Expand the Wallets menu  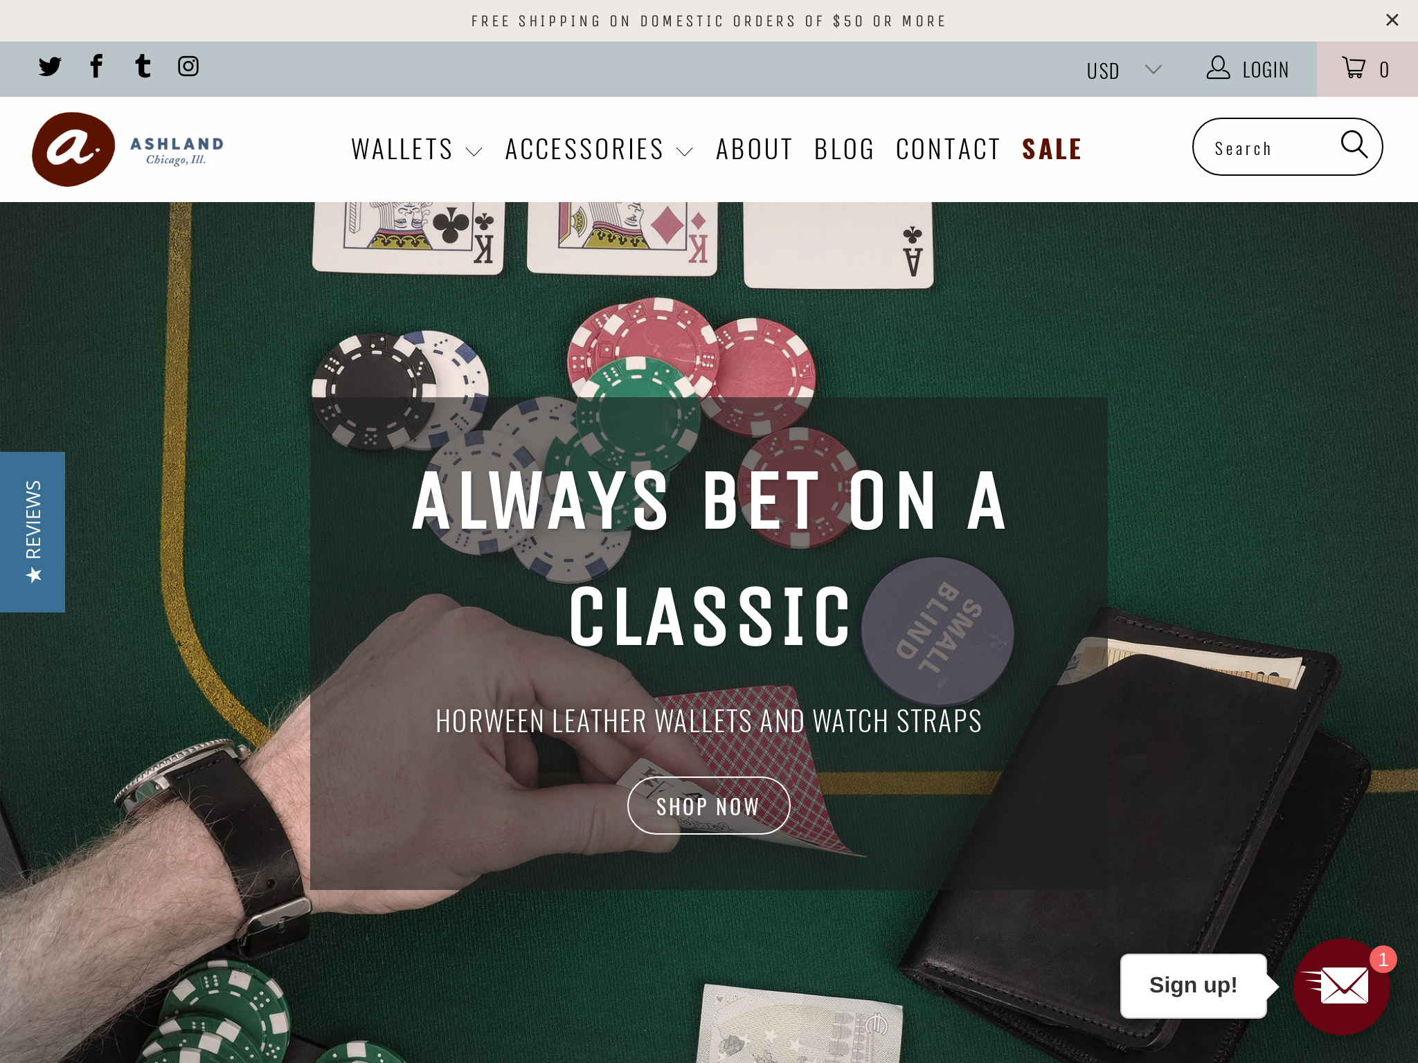point(416,149)
